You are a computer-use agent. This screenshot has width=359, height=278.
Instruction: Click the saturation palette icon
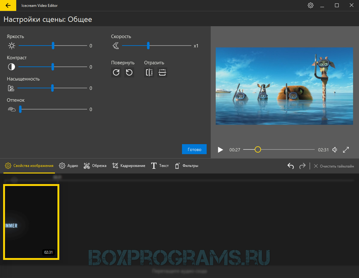[11, 88]
